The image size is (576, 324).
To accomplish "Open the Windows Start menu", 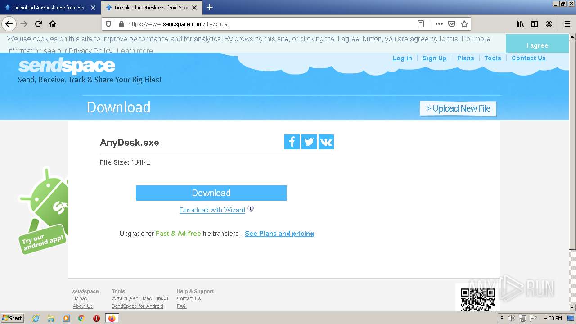I will [x=13, y=318].
